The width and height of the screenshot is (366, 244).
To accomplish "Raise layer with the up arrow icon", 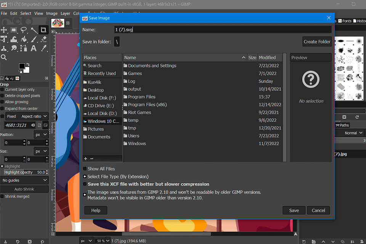I will [x=323, y=242].
